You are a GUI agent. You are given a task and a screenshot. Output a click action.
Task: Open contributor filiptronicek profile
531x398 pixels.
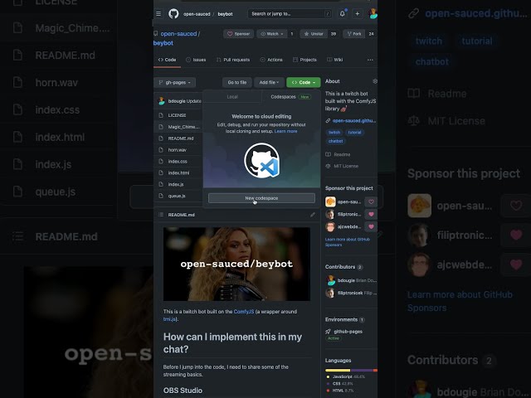[x=352, y=293]
